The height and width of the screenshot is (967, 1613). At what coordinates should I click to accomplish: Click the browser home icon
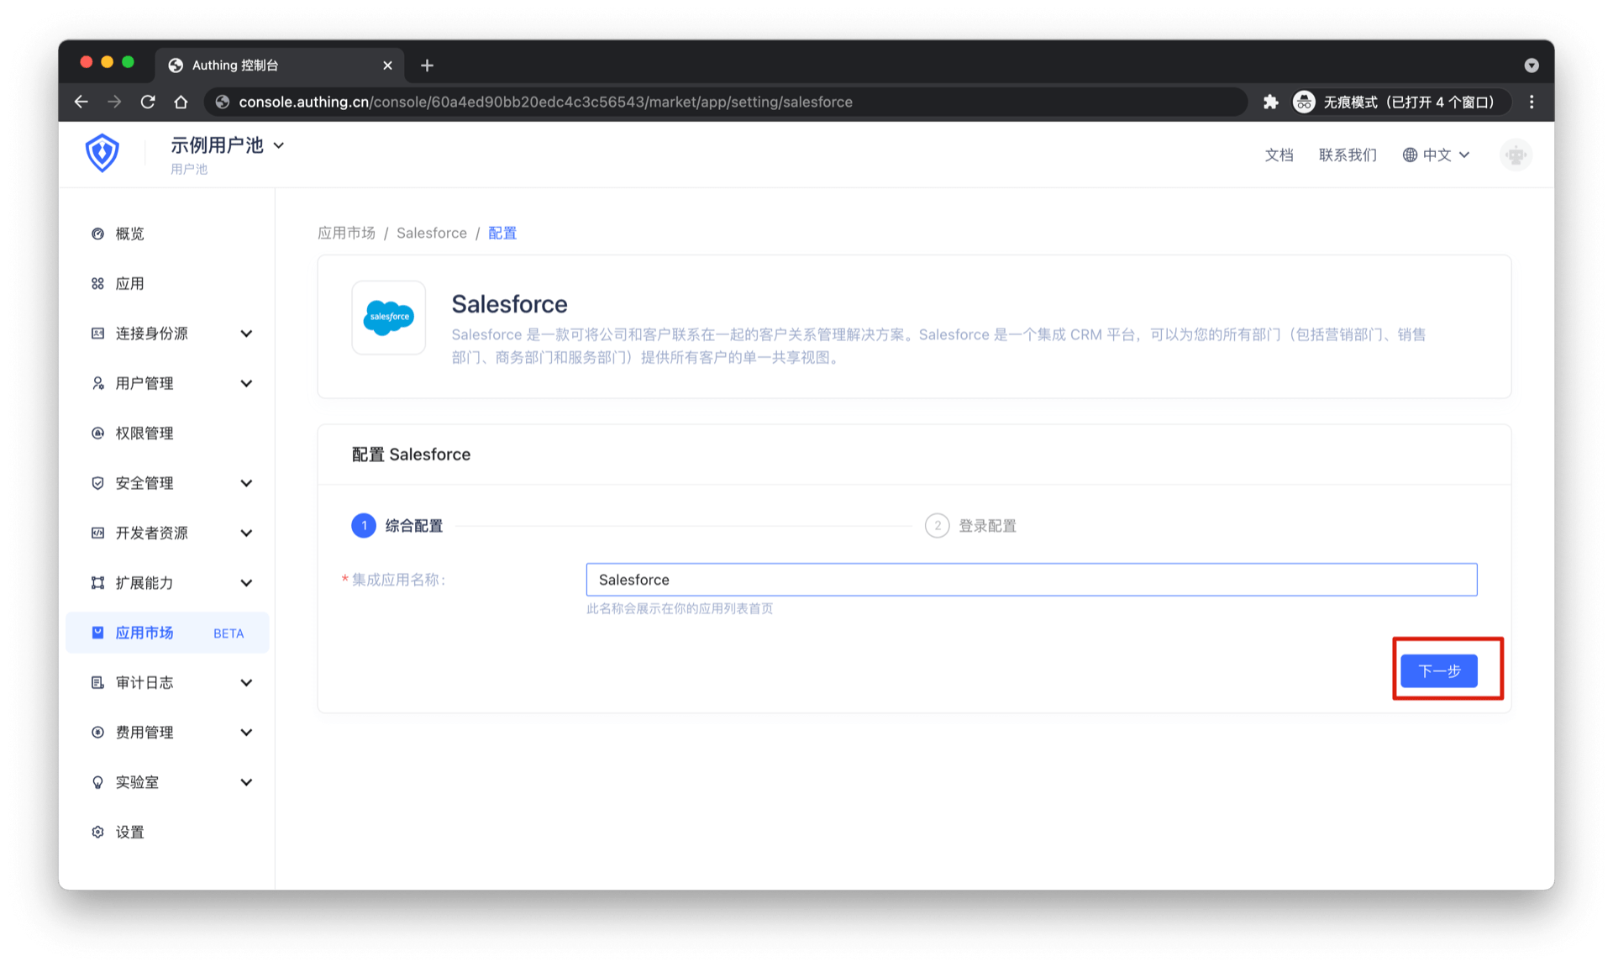(x=181, y=102)
